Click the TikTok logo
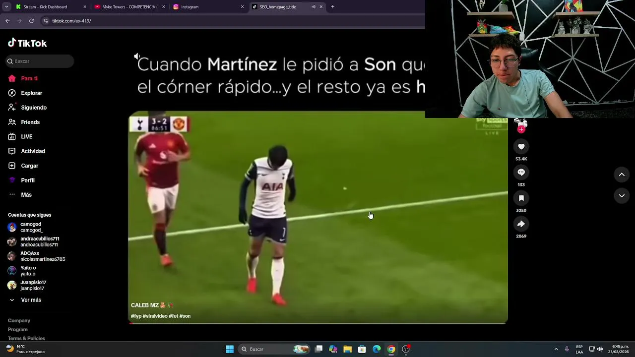Image resolution: width=635 pixels, height=357 pixels. (x=27, y=43)
